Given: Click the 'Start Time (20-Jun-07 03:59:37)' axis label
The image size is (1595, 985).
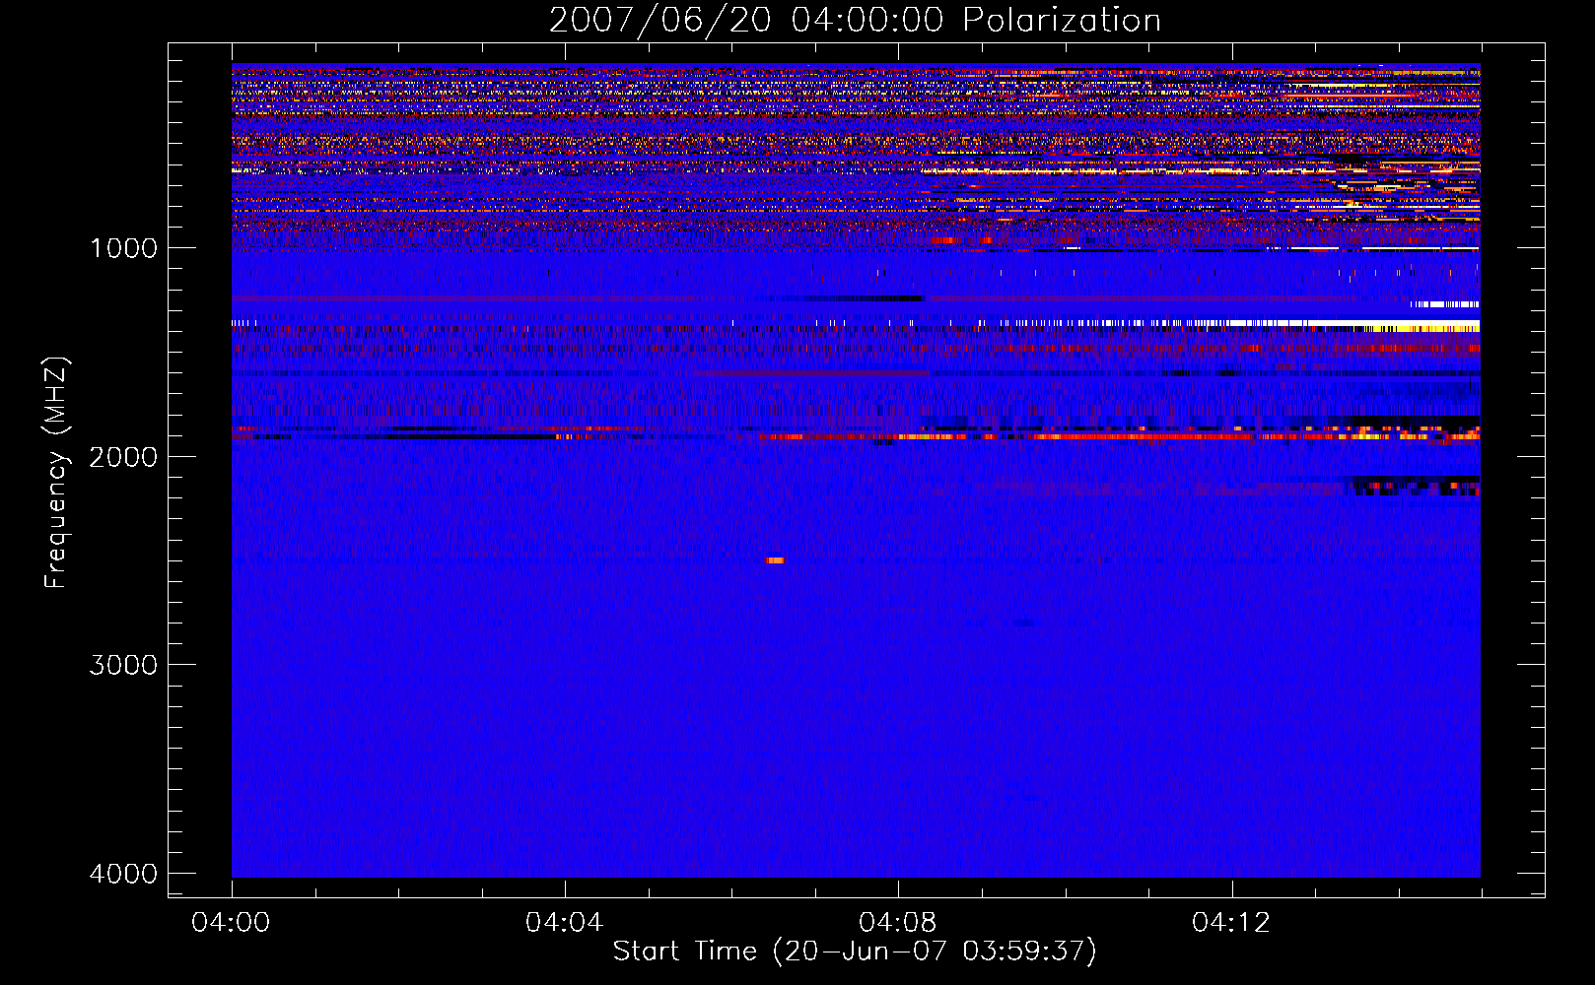Looking at the screenshot, I should (855, 951).
